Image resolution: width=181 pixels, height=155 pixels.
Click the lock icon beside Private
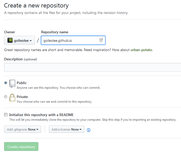pyautogui.click(x=12, y=97)
